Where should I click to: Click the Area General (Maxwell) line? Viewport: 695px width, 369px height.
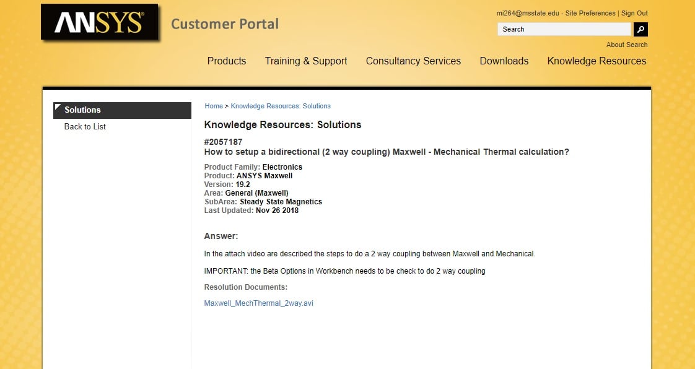pyautogui.click(x=246, y=193)
